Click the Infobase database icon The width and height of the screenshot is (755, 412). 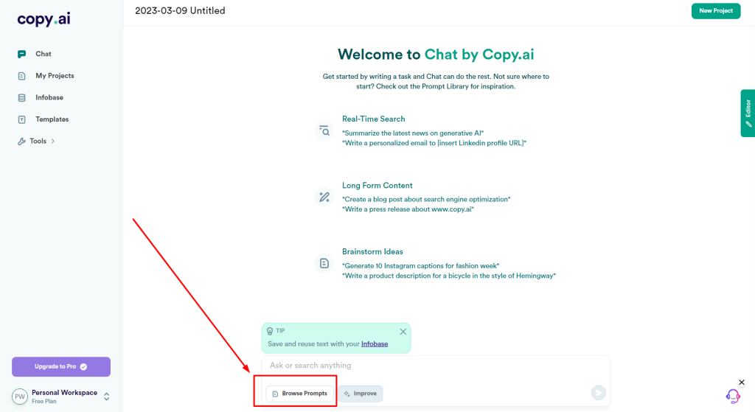click(x=21, y=98)
